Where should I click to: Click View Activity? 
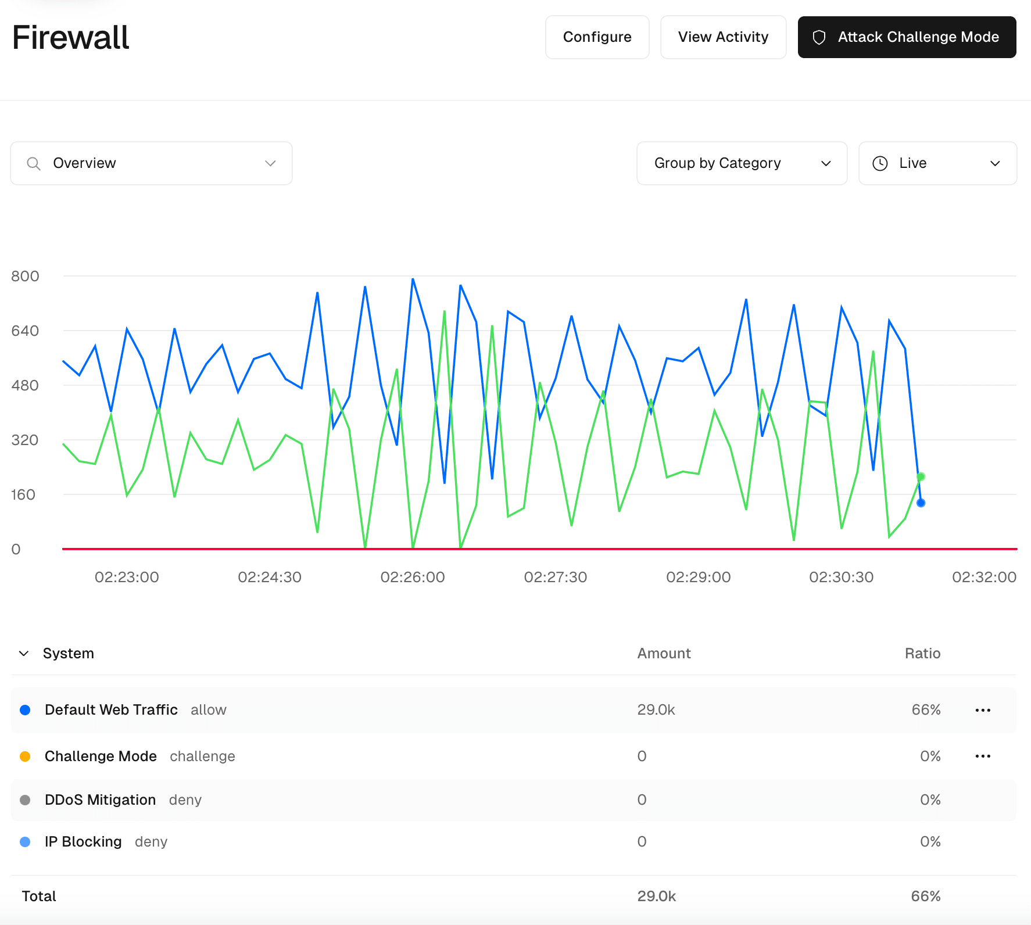click(x=723, y=37)
